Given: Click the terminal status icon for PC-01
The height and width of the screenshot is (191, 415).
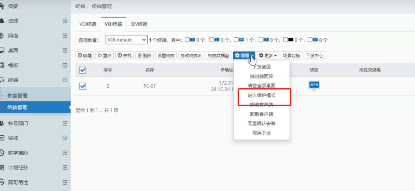Looking at the screenshot, I should (x=314, y=86).
